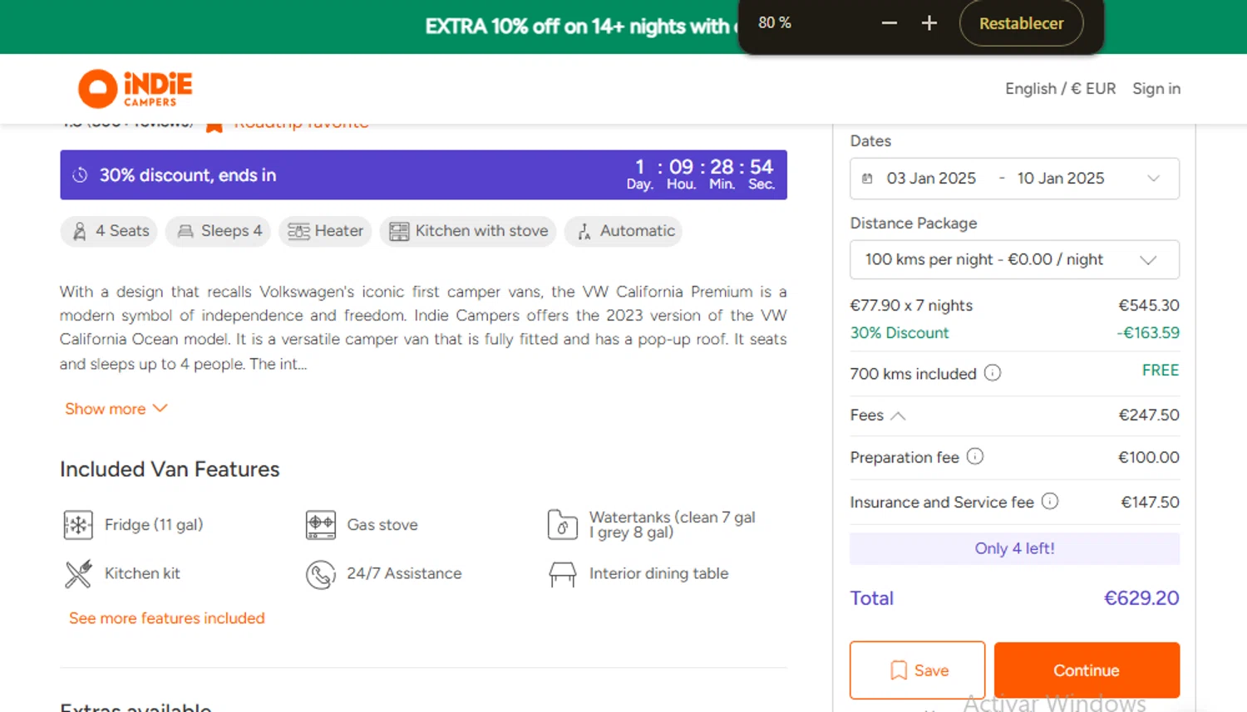This screenshot has height=712, width=1247.
Task: Click the Automatic tag
Action: point(623,231)
